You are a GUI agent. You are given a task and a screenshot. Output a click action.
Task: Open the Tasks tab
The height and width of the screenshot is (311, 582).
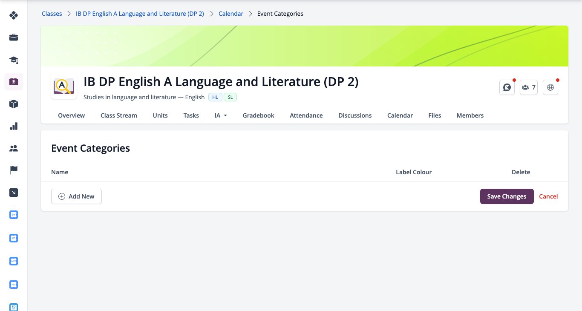[x=191, y=115]
